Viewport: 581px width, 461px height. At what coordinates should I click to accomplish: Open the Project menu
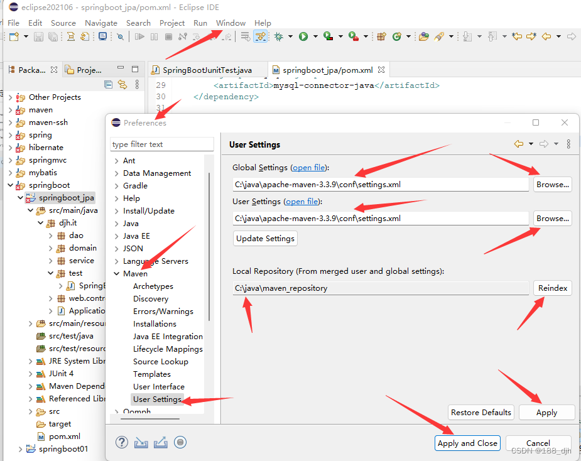tap(172, 23)
